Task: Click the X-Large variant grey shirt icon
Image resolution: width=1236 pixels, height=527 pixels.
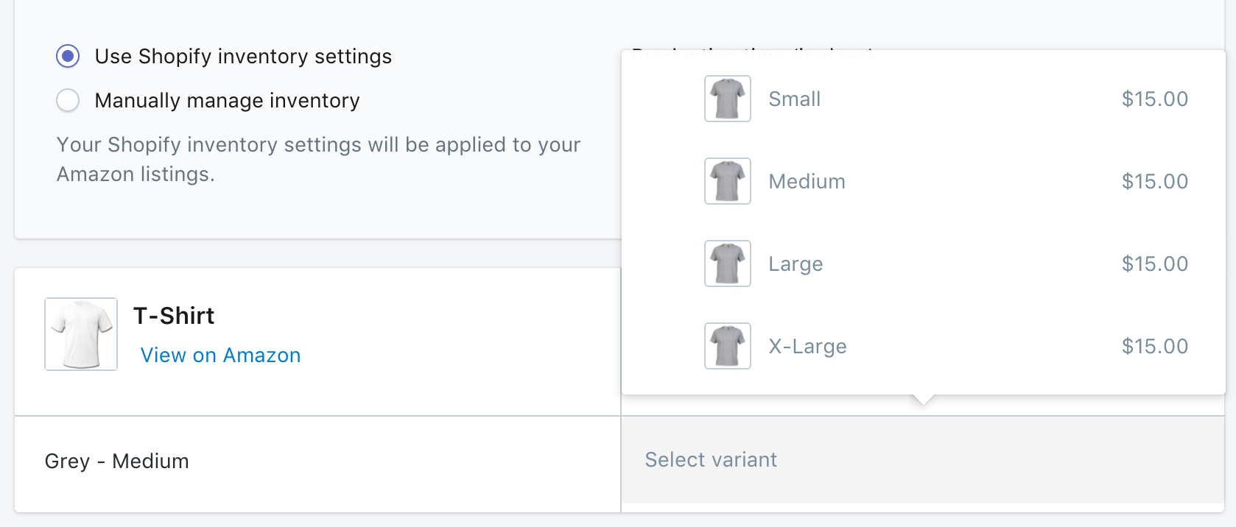Action: [x=727, y=346]
